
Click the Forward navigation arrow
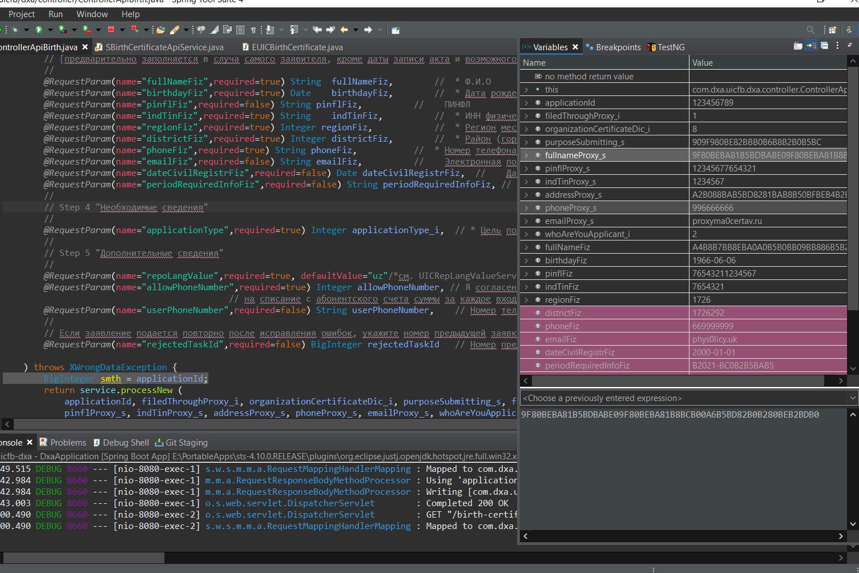click(368, 29)
